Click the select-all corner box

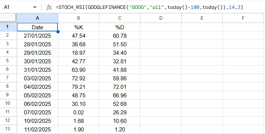click(x=8, y=18)
